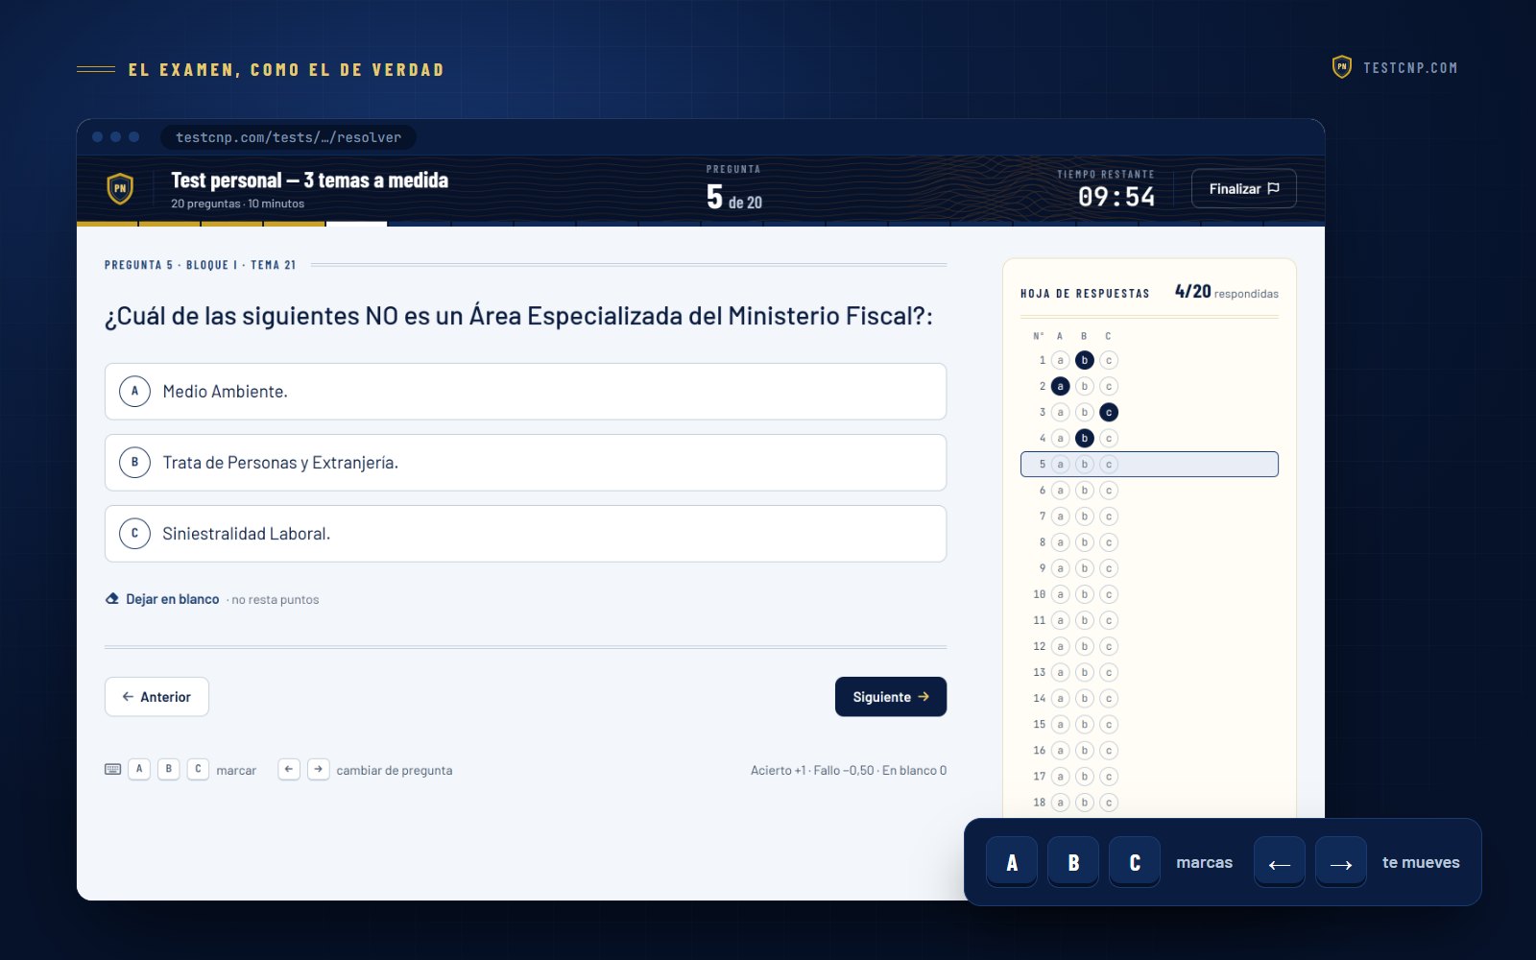Screen dimensions: 1536x960
Task: Click PREGUNTA 5 · BLOQUE I · TEMA 21 label
Action: point(201,265)
